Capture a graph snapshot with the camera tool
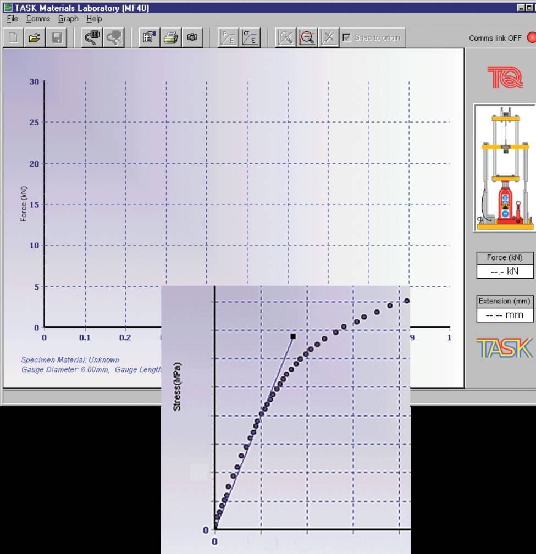This screenshot has height=554, width=536. (x=191, y=38)
